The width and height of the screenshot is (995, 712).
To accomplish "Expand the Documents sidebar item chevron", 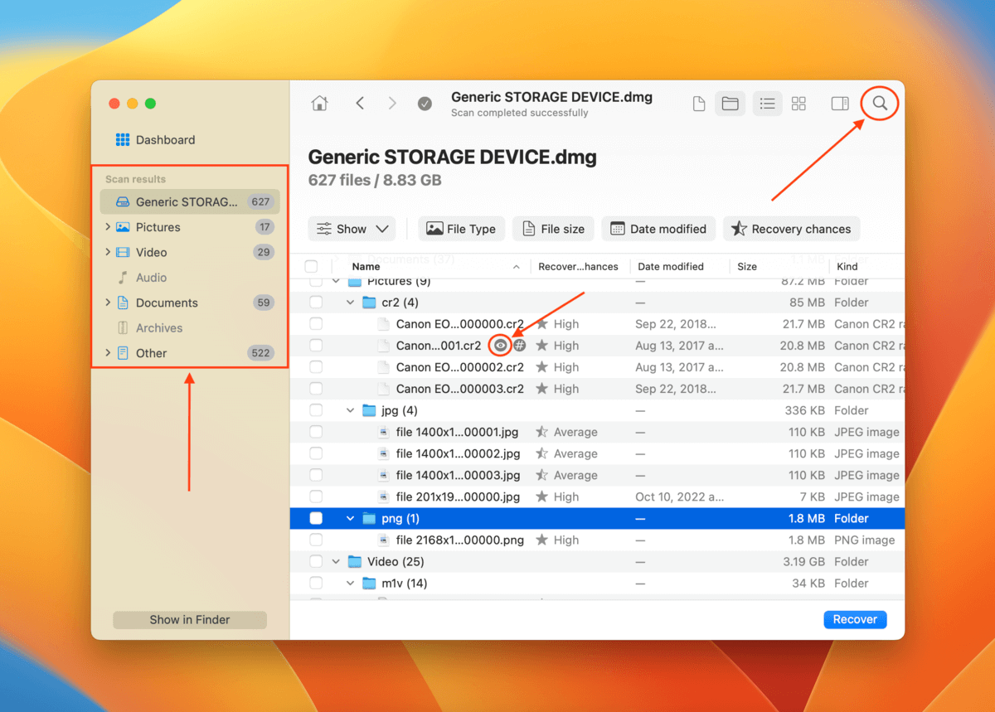I will [x=108, y=303].
